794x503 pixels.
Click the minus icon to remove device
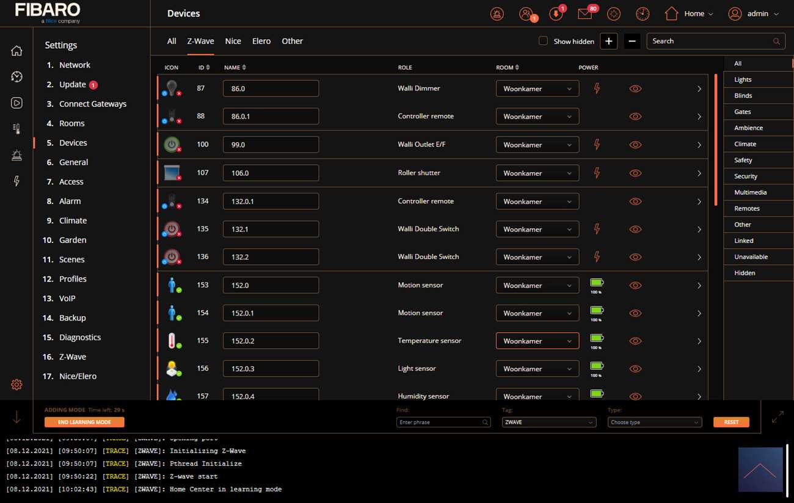632,41
